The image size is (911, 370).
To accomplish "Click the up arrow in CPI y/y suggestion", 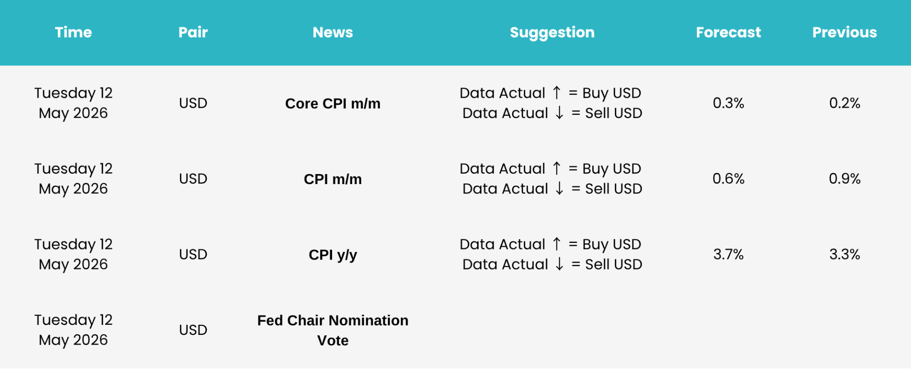I will 557,244.
